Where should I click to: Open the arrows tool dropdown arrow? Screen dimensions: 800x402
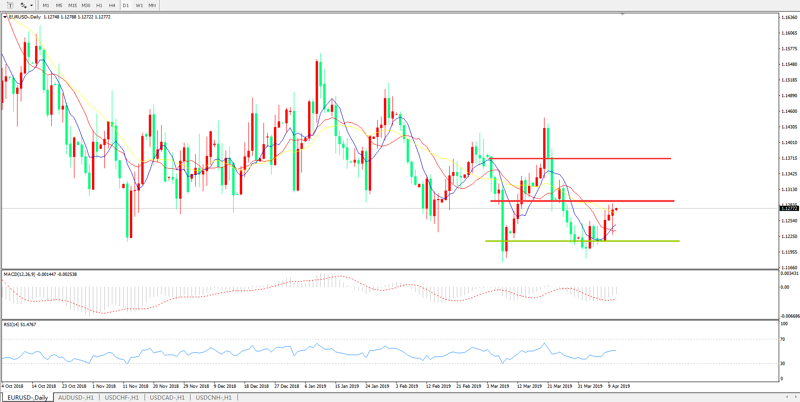pos(31,6)
